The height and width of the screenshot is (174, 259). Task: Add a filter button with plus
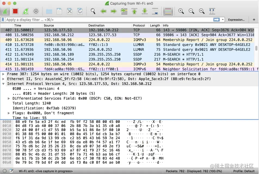[254, 20]
